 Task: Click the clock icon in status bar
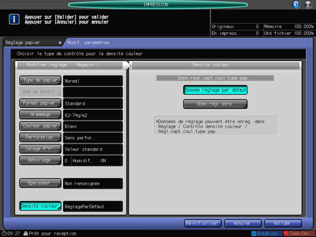point(4,233)
